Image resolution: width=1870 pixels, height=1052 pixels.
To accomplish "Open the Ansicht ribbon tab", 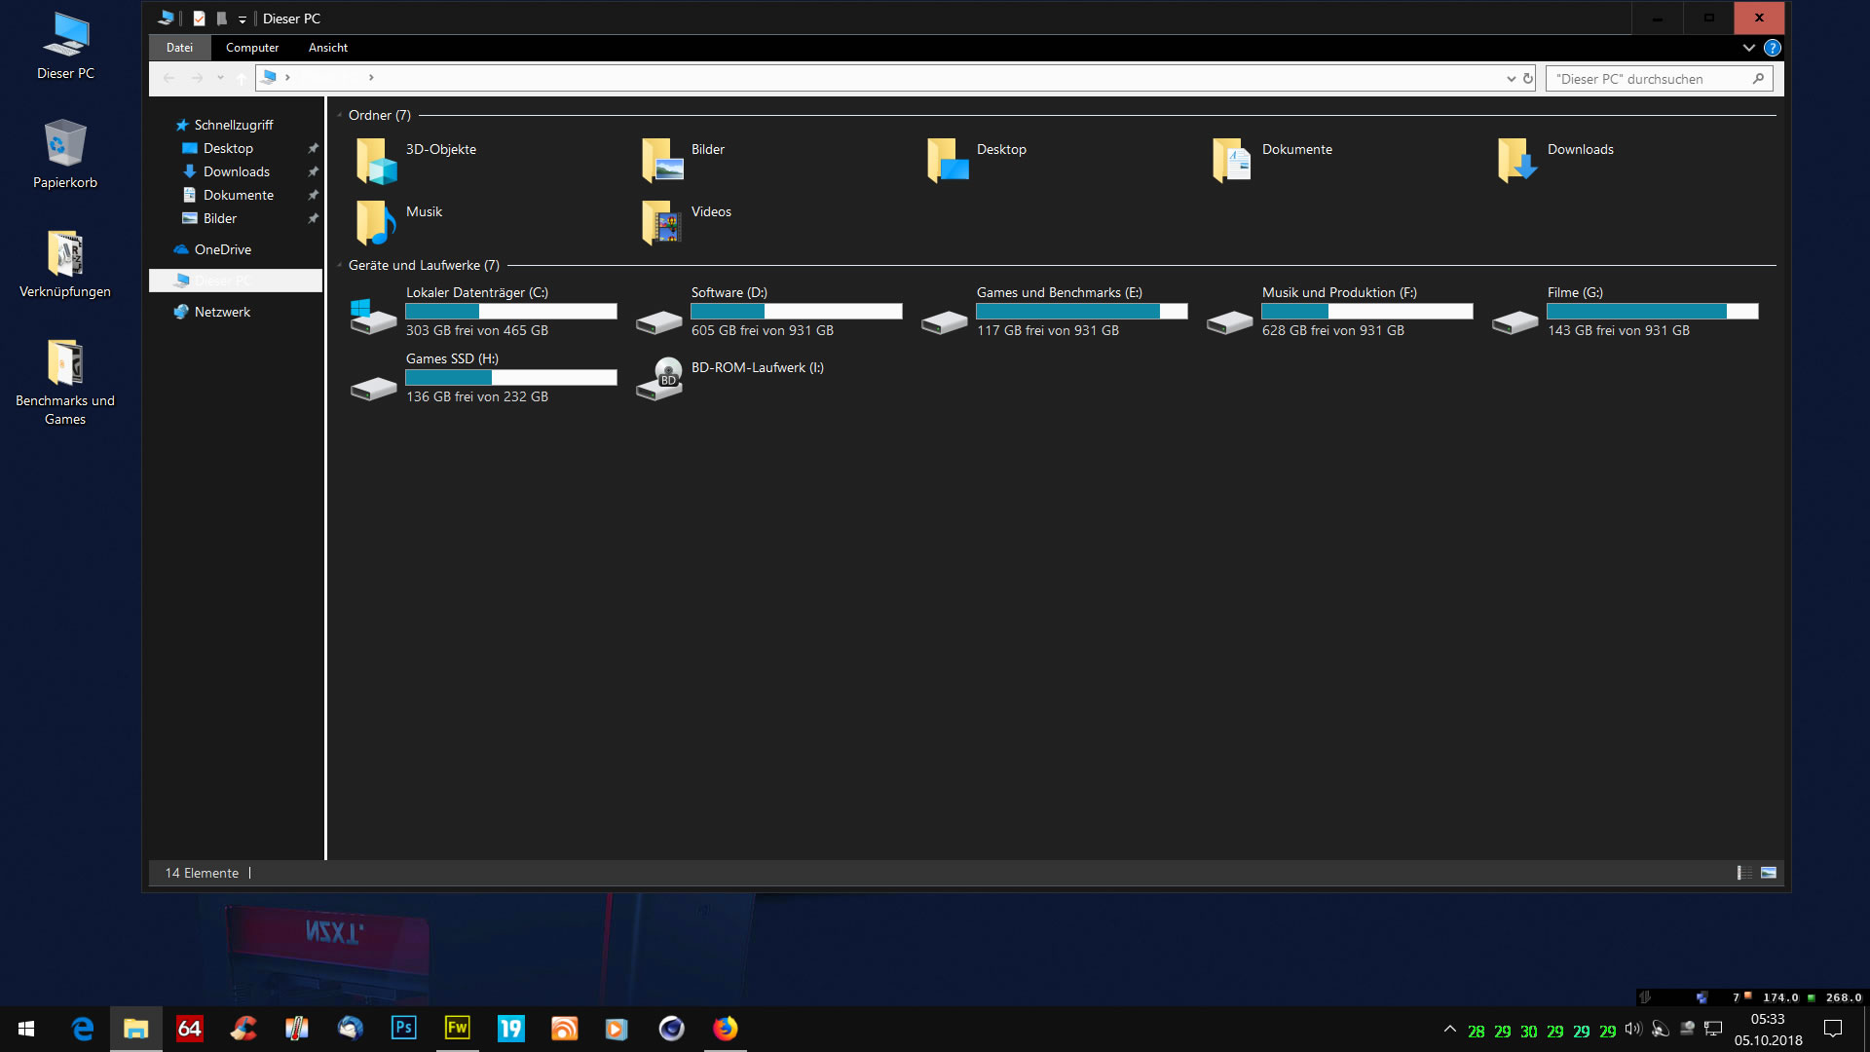I will (328, 48).
